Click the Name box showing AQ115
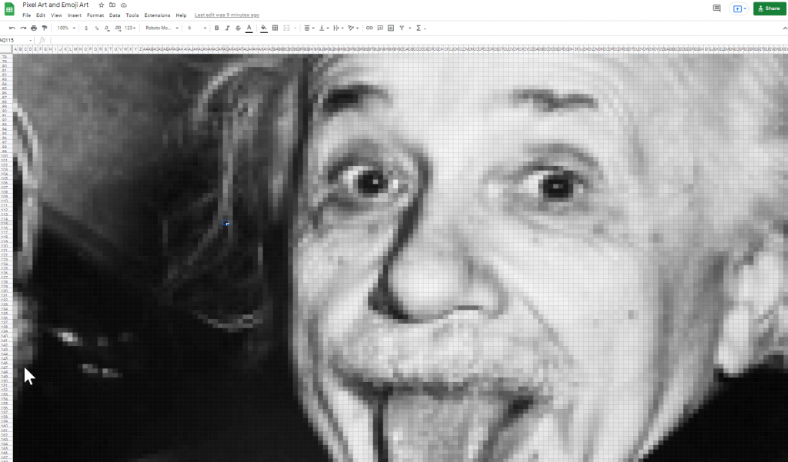The height and width of the screenshot is (462, 788). pyautogui.click(x=15, y=40)
